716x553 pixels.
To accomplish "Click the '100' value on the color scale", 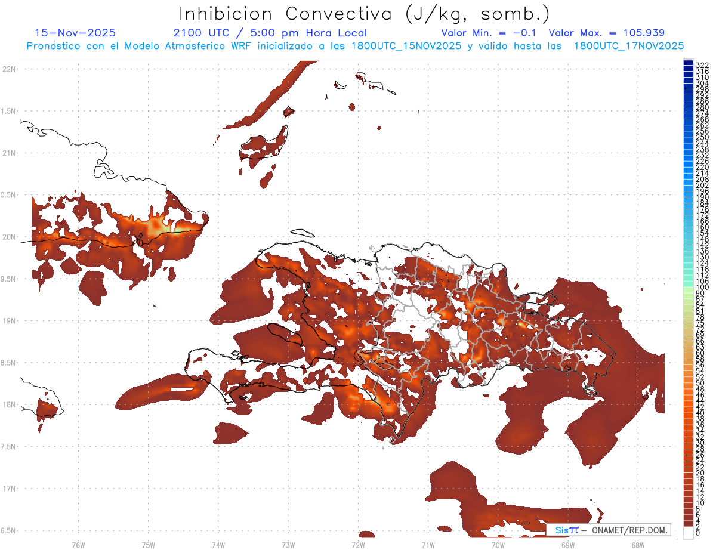I will pyautogui.click(x=702, y=288).
